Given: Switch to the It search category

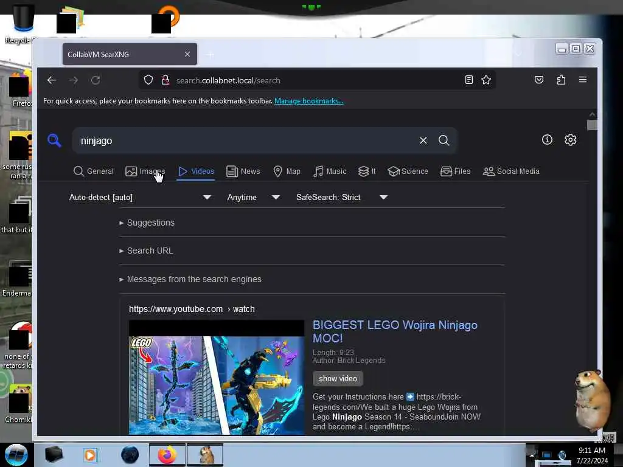Looking at the screenshot, I should [x=367, y=171].
